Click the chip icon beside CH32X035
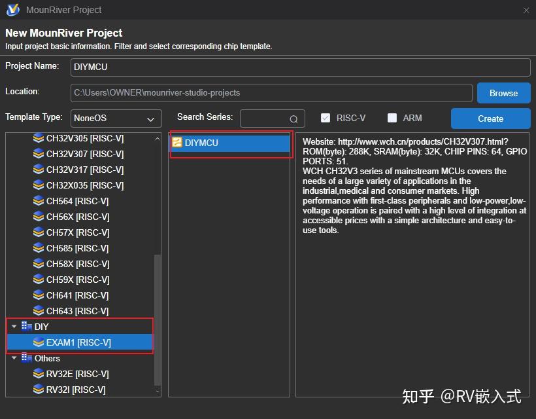The width and height of the screenshot is (536, 419). pos(39,185)
